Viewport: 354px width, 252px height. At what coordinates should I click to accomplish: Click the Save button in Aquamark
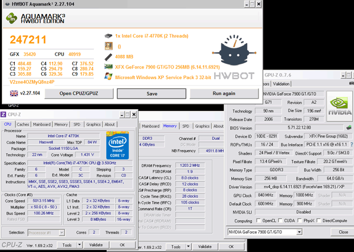point(152,93)
